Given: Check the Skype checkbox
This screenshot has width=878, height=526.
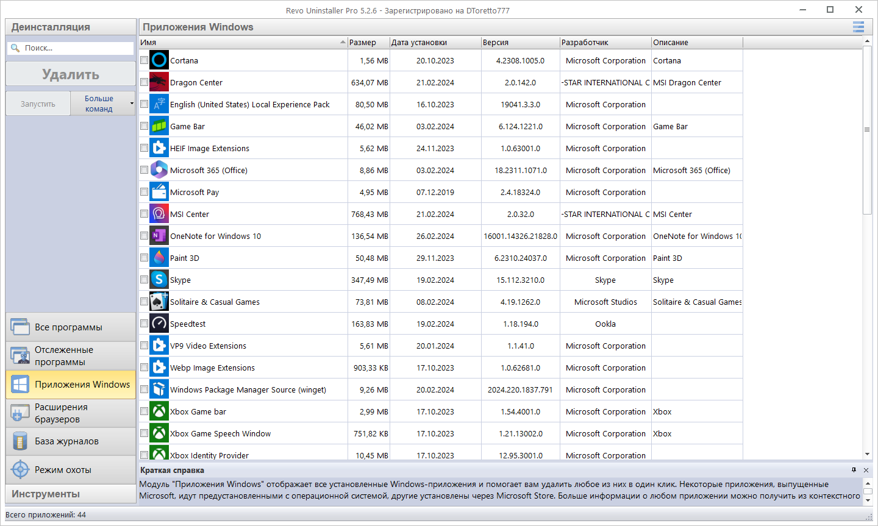Looking at the screenshot, I should [x=144, y=280].
